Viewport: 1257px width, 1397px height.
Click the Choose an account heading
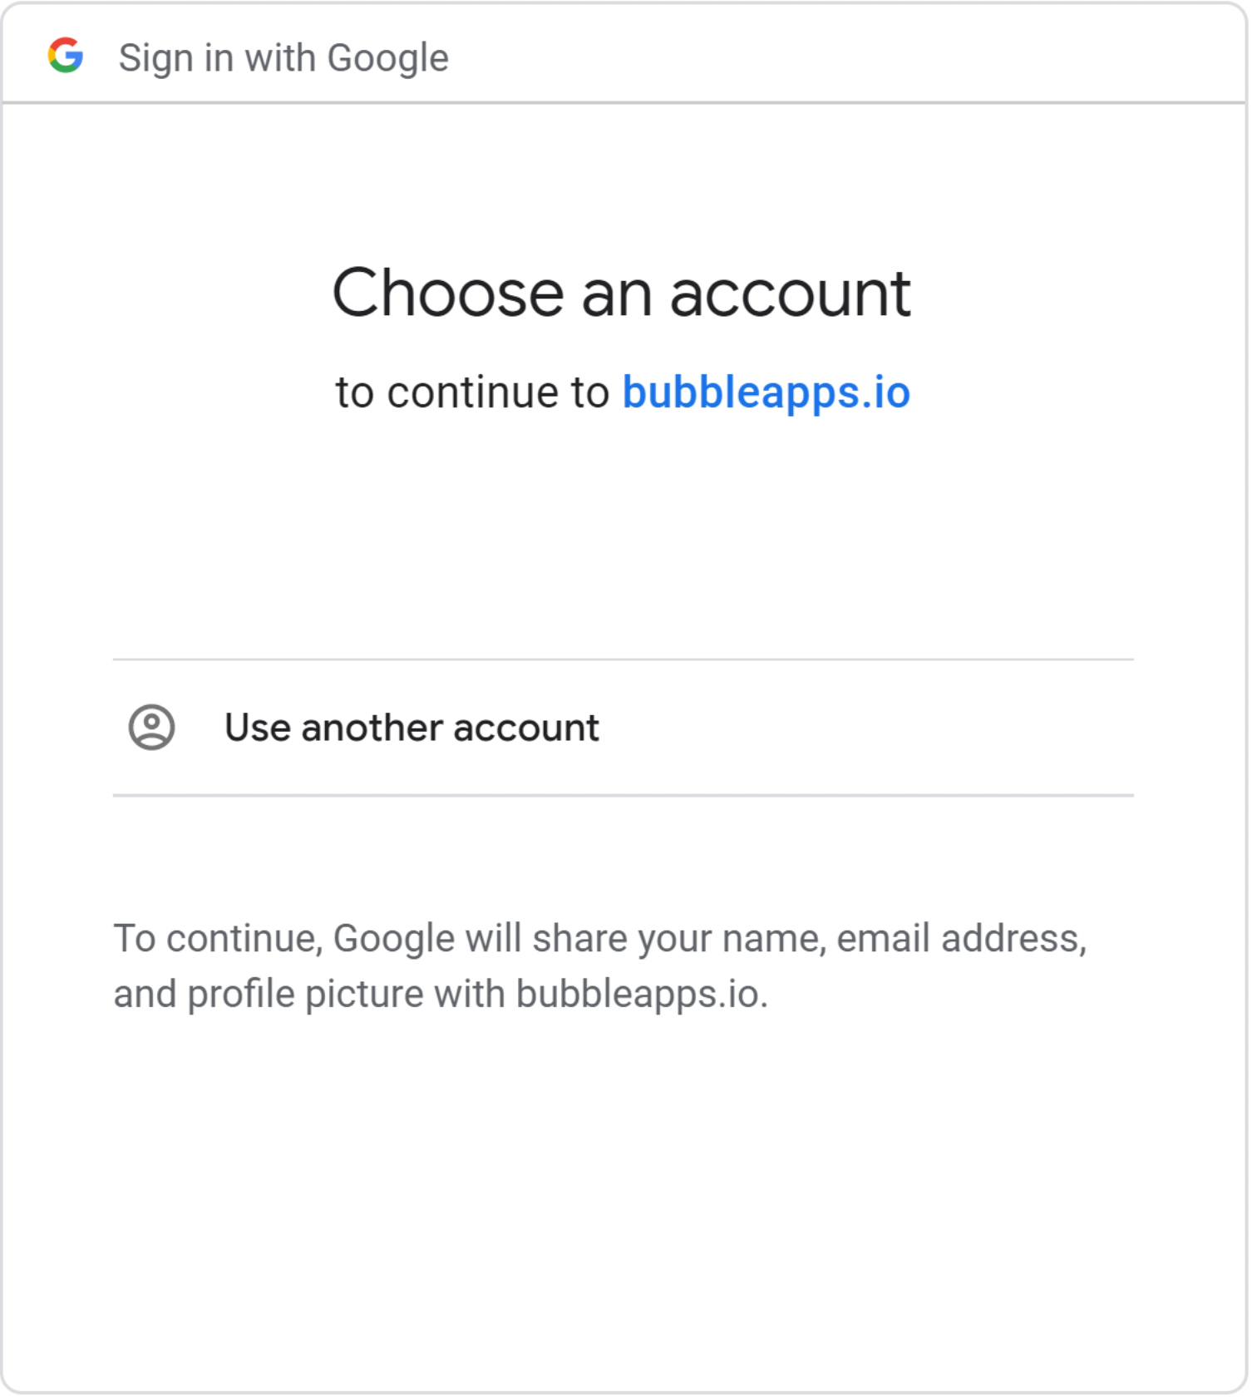622,293
